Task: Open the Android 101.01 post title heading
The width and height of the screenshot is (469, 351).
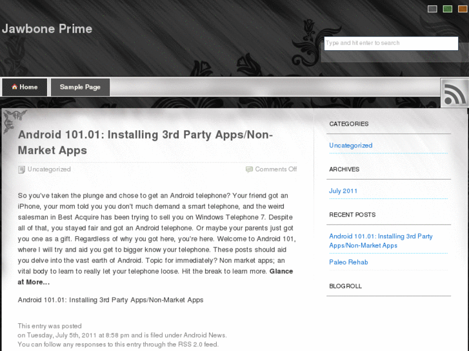Action: pyautogui.click(x=145, y=142)
